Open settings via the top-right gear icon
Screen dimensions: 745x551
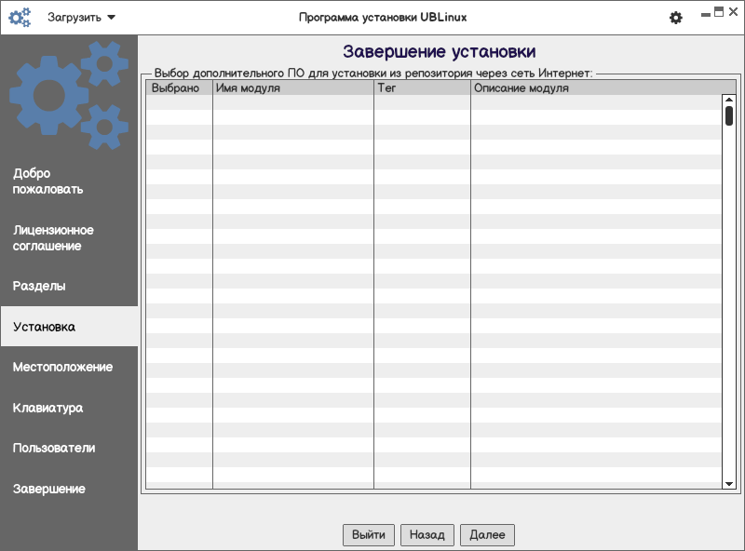pos(676,18)
